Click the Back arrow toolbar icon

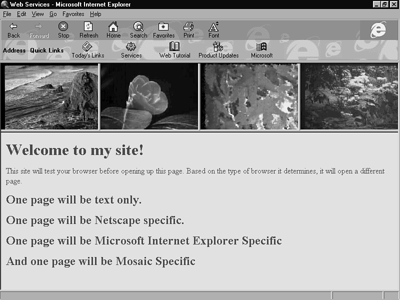[x=13, y=27]
